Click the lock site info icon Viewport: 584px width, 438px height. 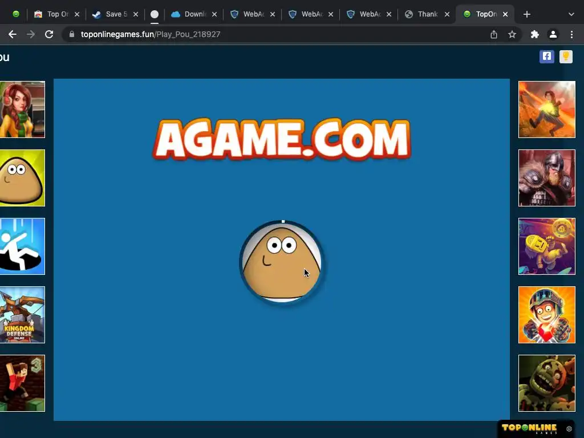point(72,34)
